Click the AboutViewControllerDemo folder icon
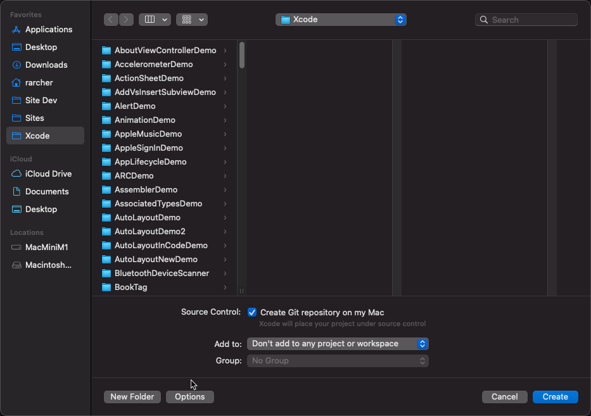Screen dimensions: 591x416 pos(106,51)
